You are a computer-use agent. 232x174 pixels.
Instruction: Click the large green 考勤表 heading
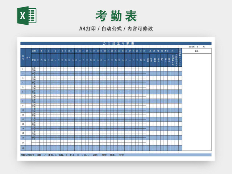tap(116, 16)
